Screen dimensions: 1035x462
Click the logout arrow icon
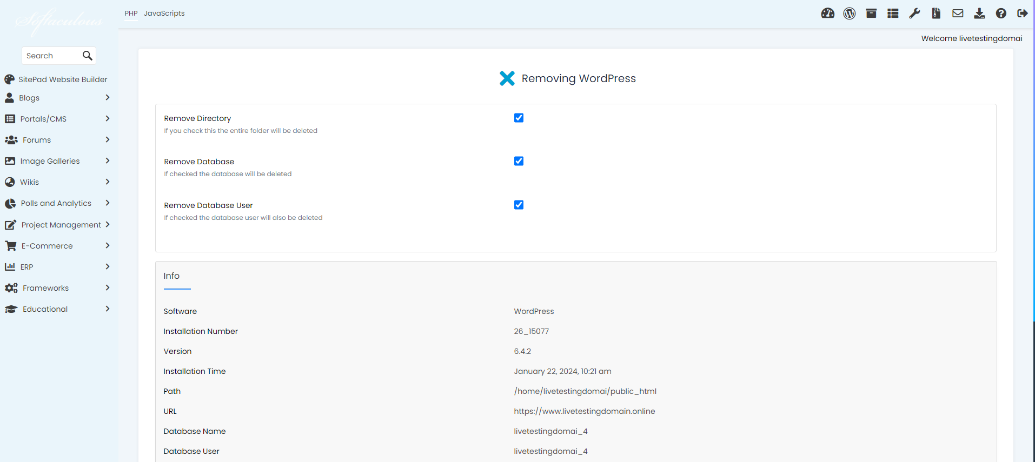(1022, 14)
